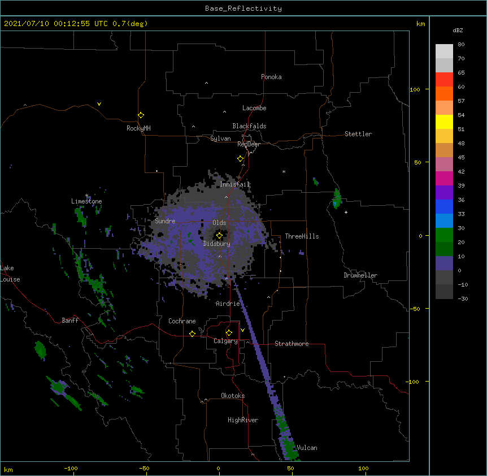Screen dimensions: 487x476
Task: Click the white asterisk marker east of Innisfail
Action: click(284, 171)
